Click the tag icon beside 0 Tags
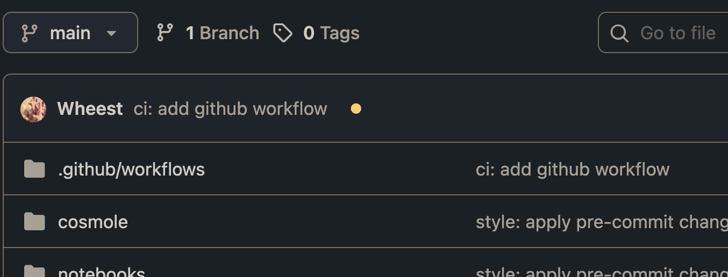 [282, 33]
